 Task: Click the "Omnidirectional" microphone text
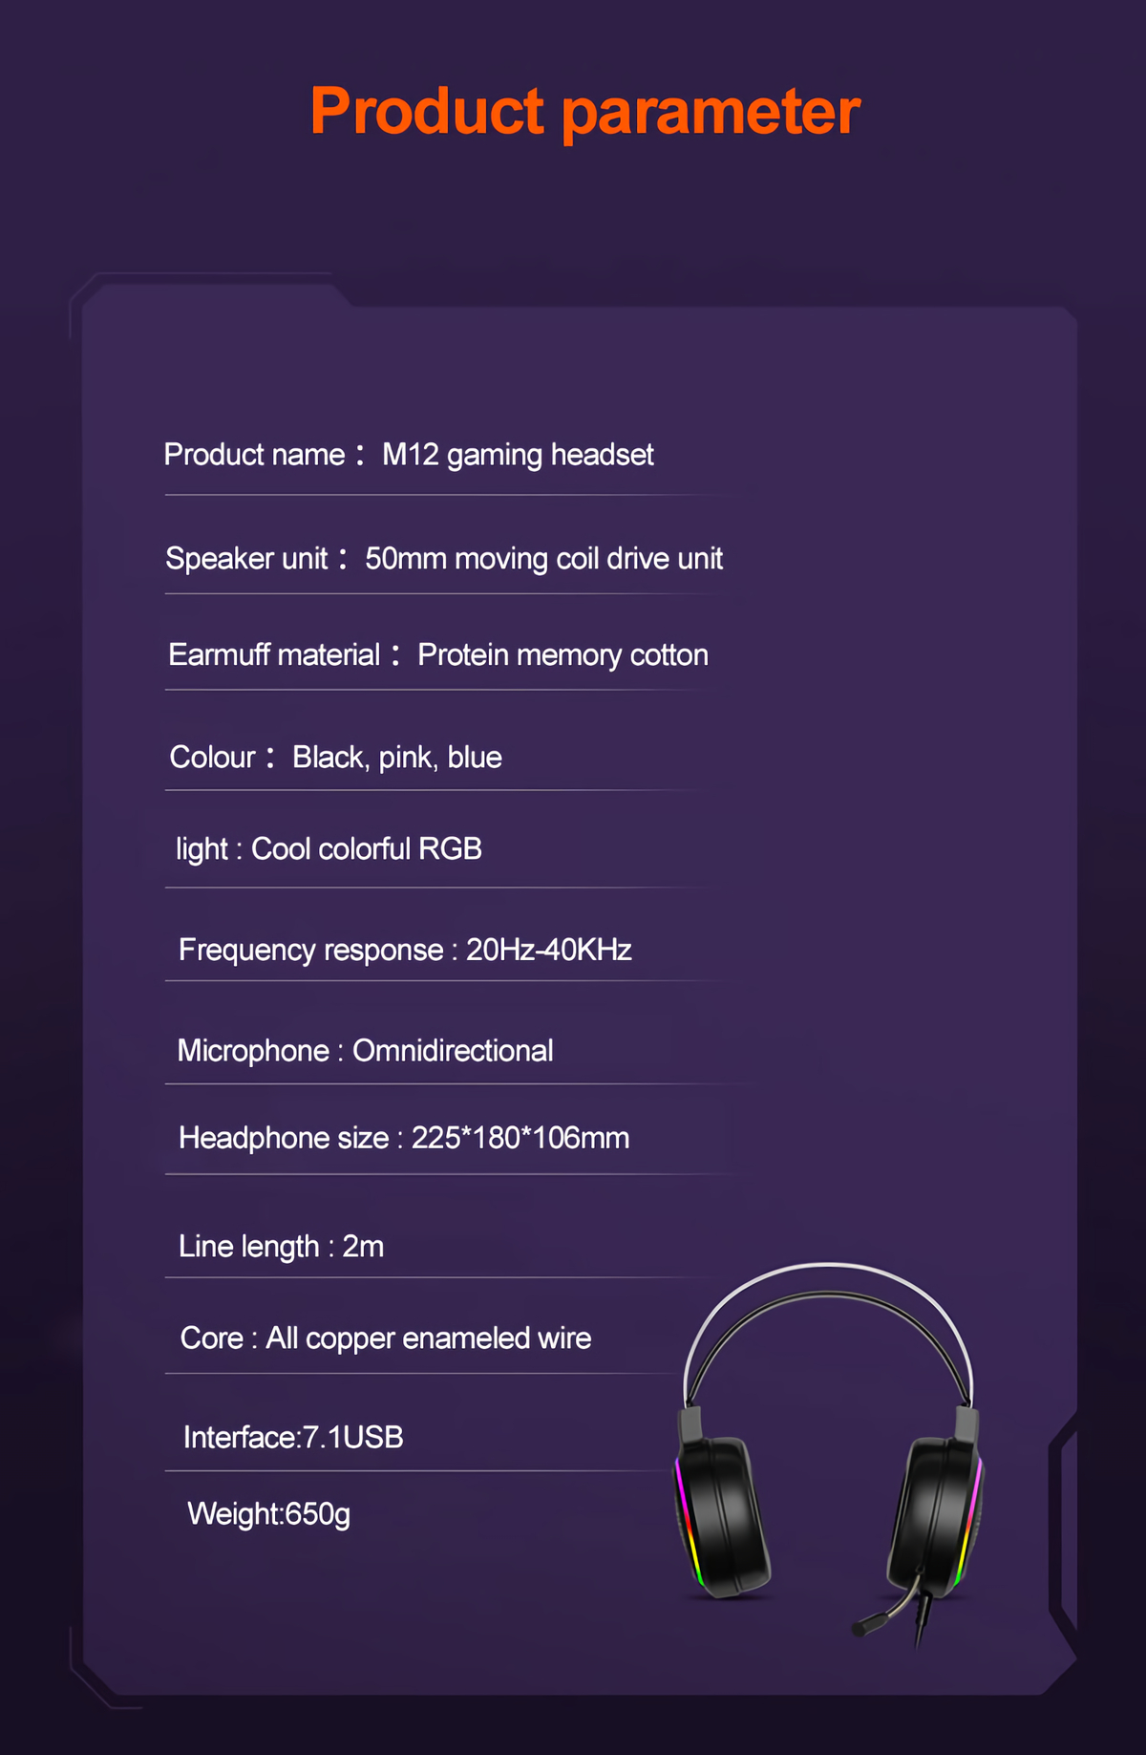pos(453,1051)
